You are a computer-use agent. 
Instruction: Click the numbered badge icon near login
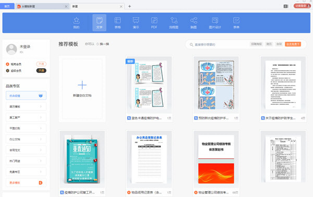coord(286,6)
